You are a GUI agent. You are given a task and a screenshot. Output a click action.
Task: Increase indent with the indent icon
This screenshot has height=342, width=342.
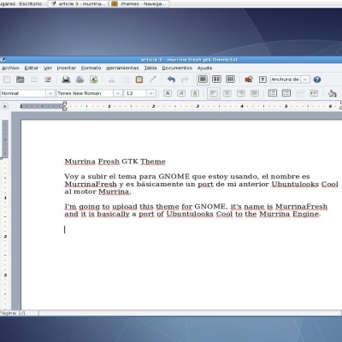tap(314, 93)
